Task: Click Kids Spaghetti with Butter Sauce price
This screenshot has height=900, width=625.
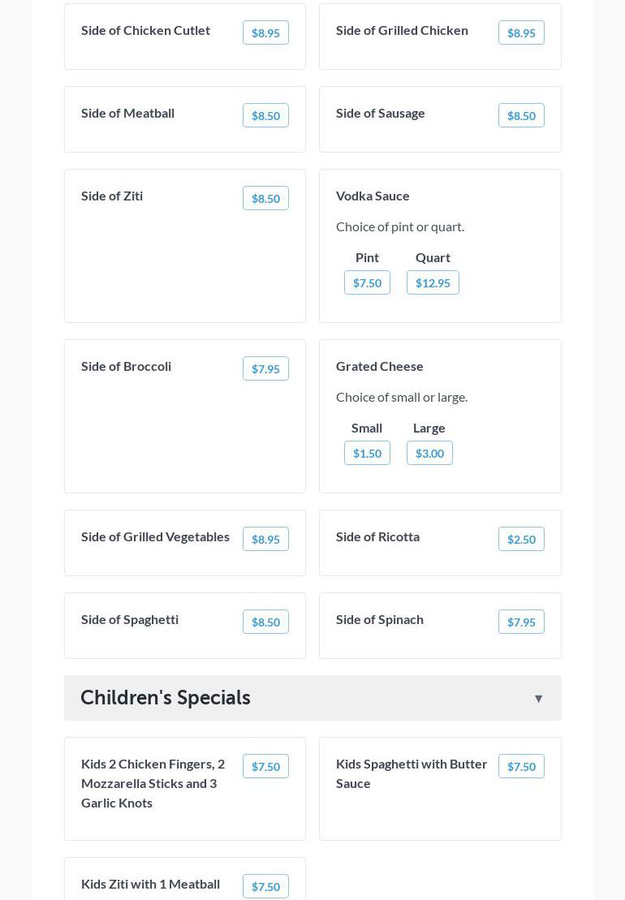Action: tap(521, 767)
